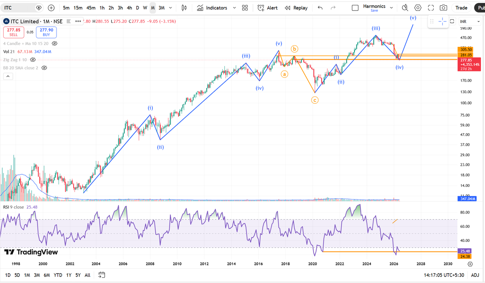Click the Indicators button
The image size is (485, 283).
pyautogui.click(x=212, y=8)
